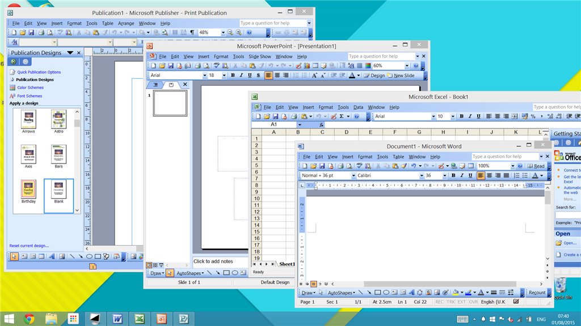581x326 pixels.
Task: Toggle Italic in Word formatting toolbar
Action: pyautogui.click(x=462, y=175)
